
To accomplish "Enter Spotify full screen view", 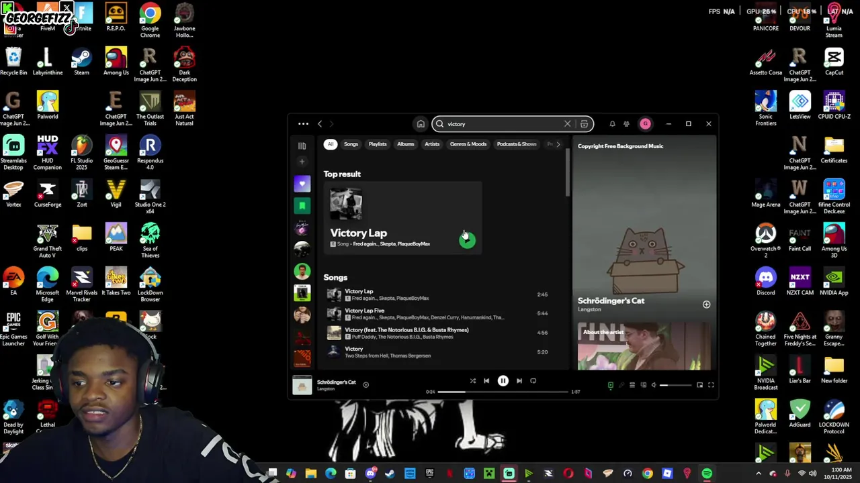I will 711,385.
